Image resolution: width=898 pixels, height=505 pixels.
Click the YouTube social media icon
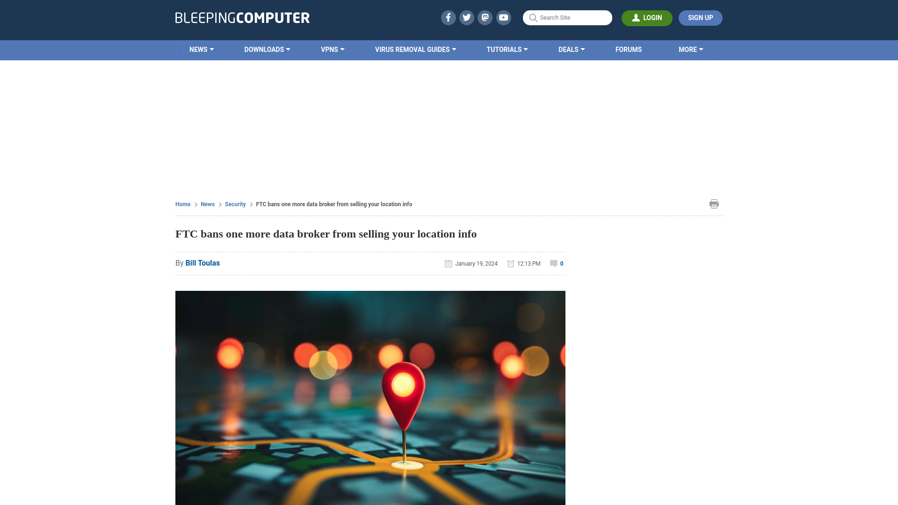[504, 17]
